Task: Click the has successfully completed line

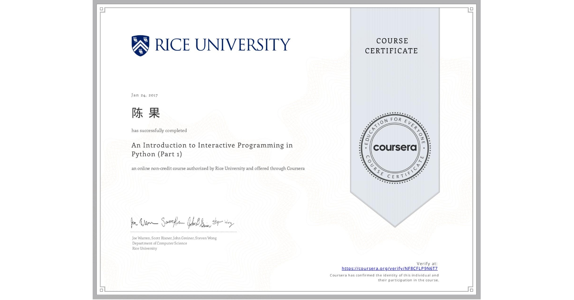Action: (159, 131)
